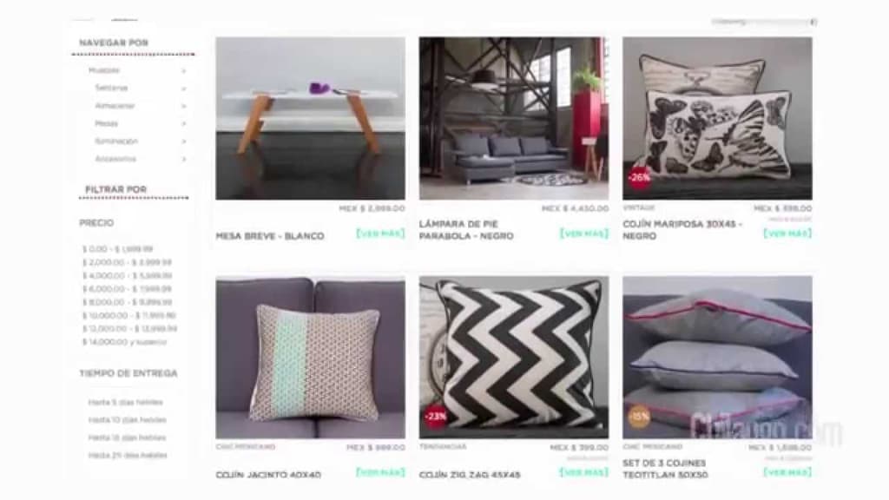Open the butterfly cushion product image
This screenshot has height=500, width=889.
click(717, 118)
